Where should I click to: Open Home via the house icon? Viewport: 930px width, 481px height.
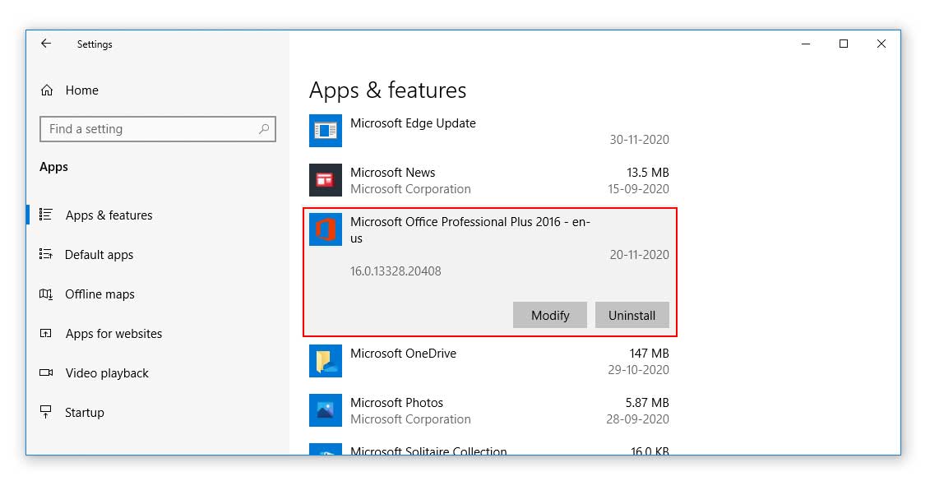click(x=47, y=90)
